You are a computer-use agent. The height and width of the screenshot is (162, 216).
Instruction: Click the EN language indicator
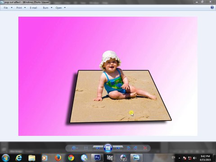tap(173, 157)
